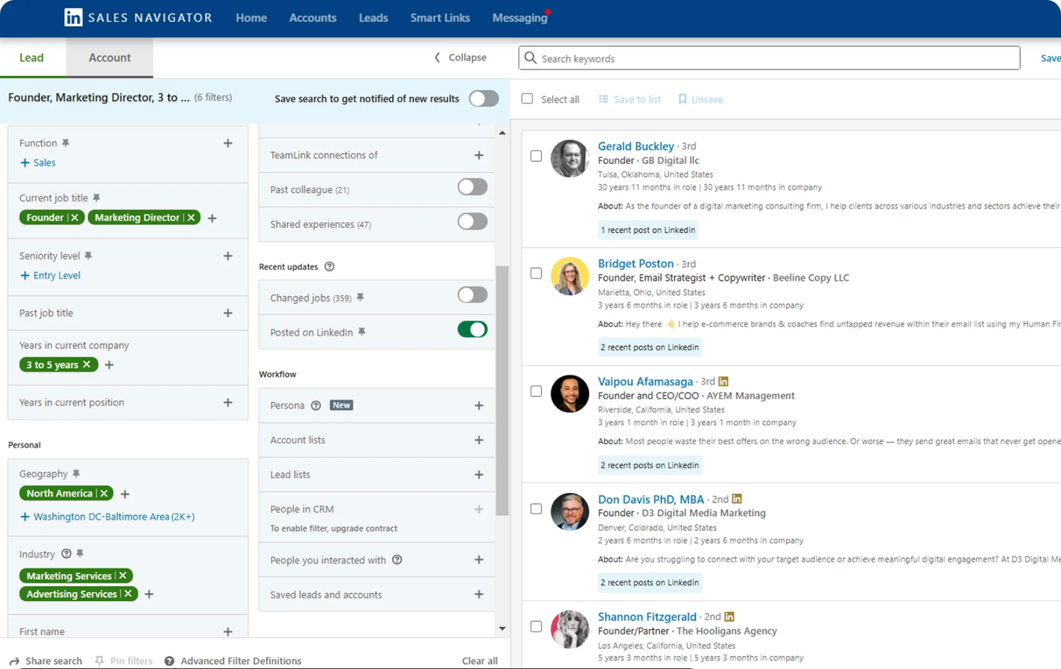Expand the Past job title filter
The image size is (1061, 669).
pyautogui.click(x=228, y=313)
